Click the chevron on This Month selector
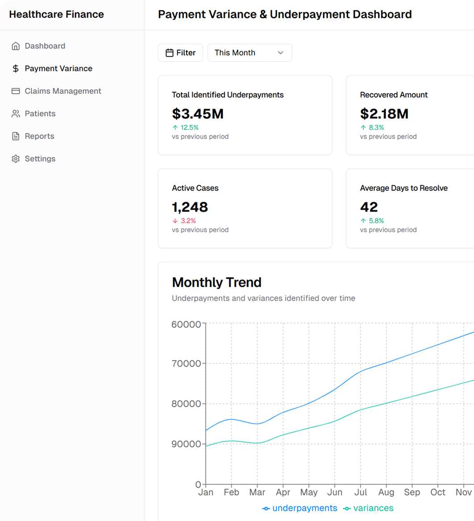Viewport: 474px width, 521px height. [x=281, y=53]
